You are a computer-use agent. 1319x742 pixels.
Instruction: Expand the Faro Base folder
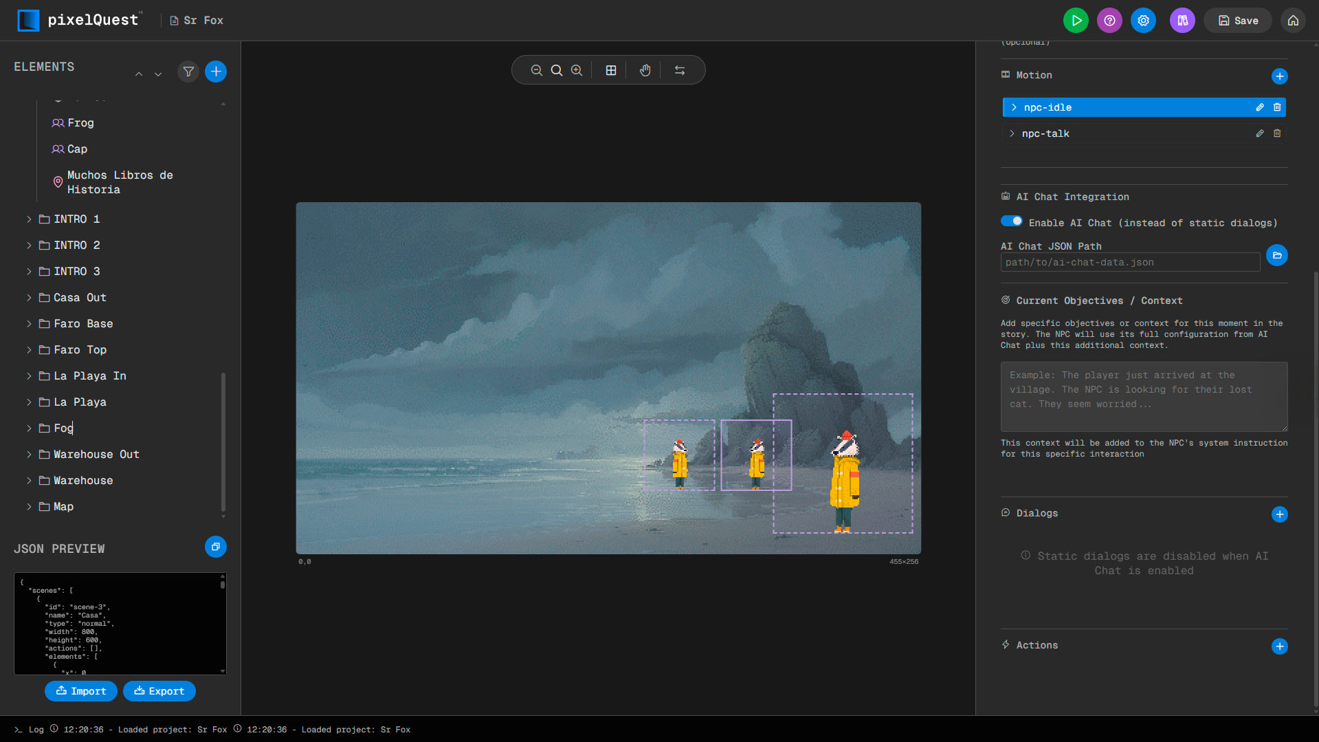[x=29, y=323]
